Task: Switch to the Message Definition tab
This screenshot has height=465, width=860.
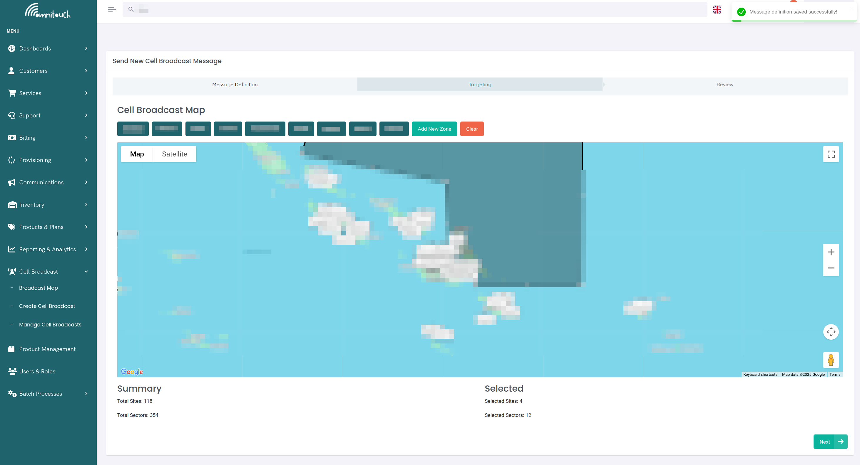Action: coord(235,84)
